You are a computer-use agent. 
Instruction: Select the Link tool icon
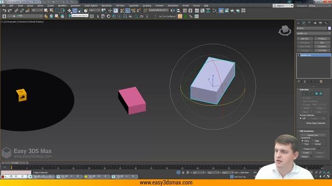coord(16,10)
